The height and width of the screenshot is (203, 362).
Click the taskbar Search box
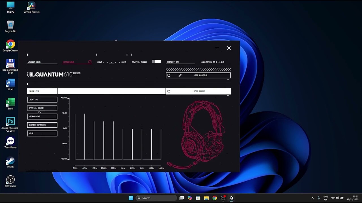click(156, 198)
